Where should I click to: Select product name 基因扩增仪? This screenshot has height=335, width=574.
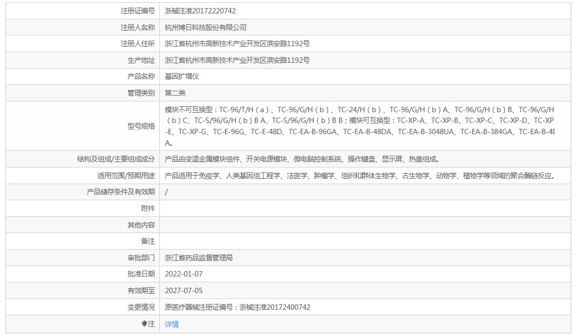182,76
